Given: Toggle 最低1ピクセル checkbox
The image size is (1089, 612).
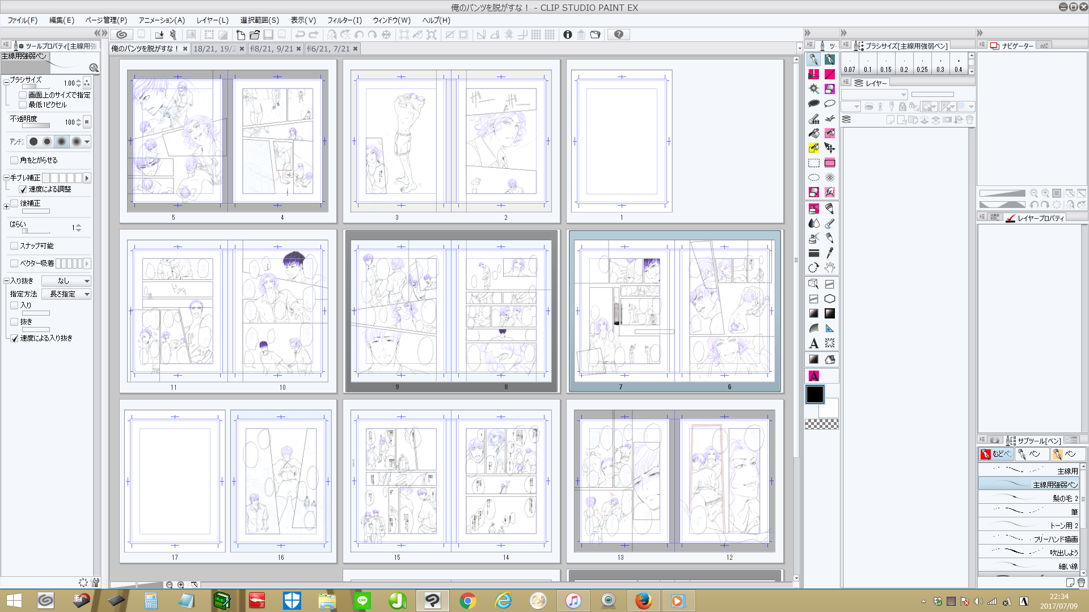Looking at the screenshot, I should tap(23, 104).
